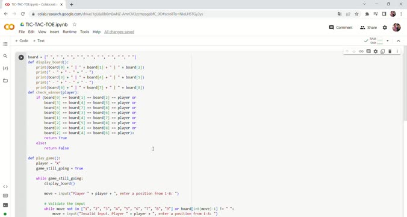The image size is (407, 217).
Task: Add a new Code cell
Action: [22, 41]
